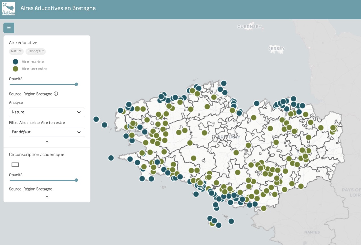Adjust the Circonscription academique opacity slider handle
This screenshot has width=361, height=245.
pos(76,180)
